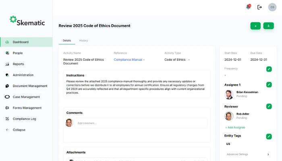The width and height of the screenshot is (282, 161).
Task: Click the green plus button
Action: pyautogui.click(x=255, y=26)
